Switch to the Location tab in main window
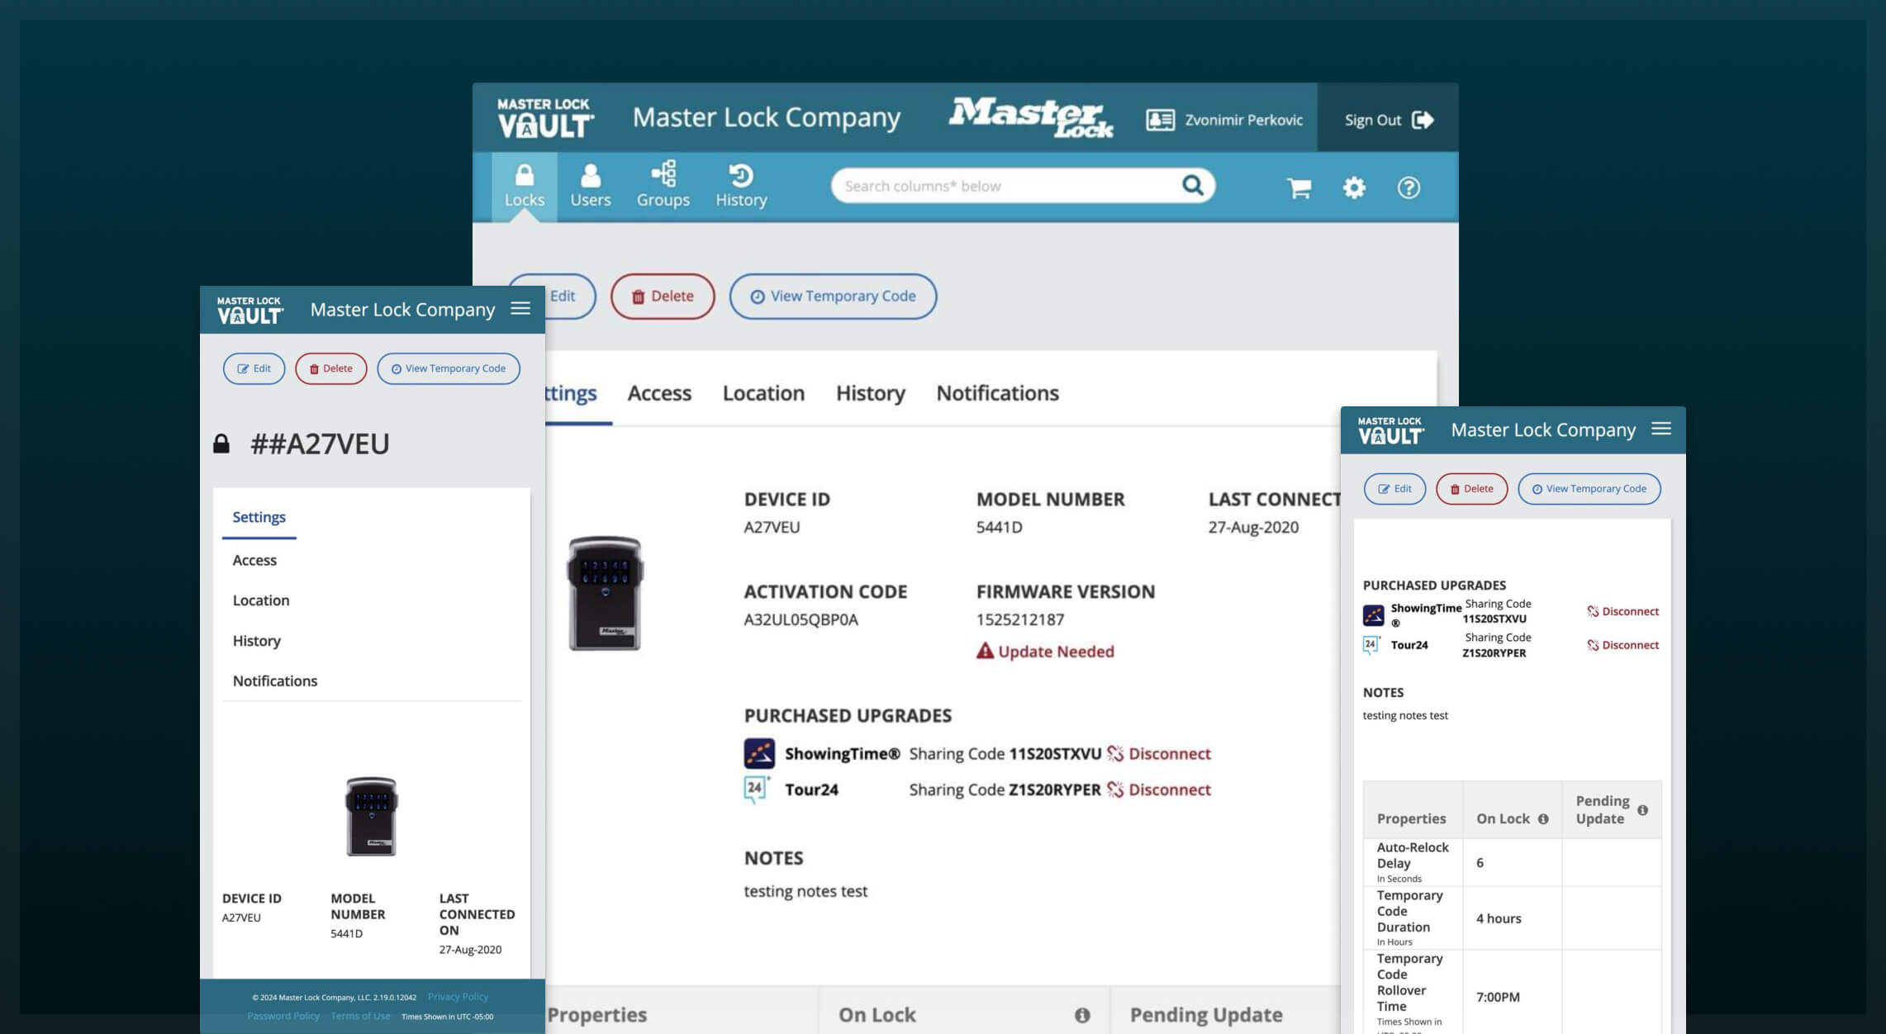 pos(763,393)
